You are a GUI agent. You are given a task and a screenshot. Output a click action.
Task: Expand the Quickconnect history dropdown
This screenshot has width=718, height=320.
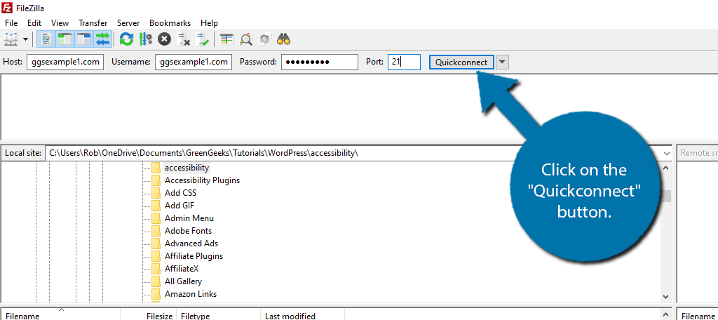pos(503,62)
